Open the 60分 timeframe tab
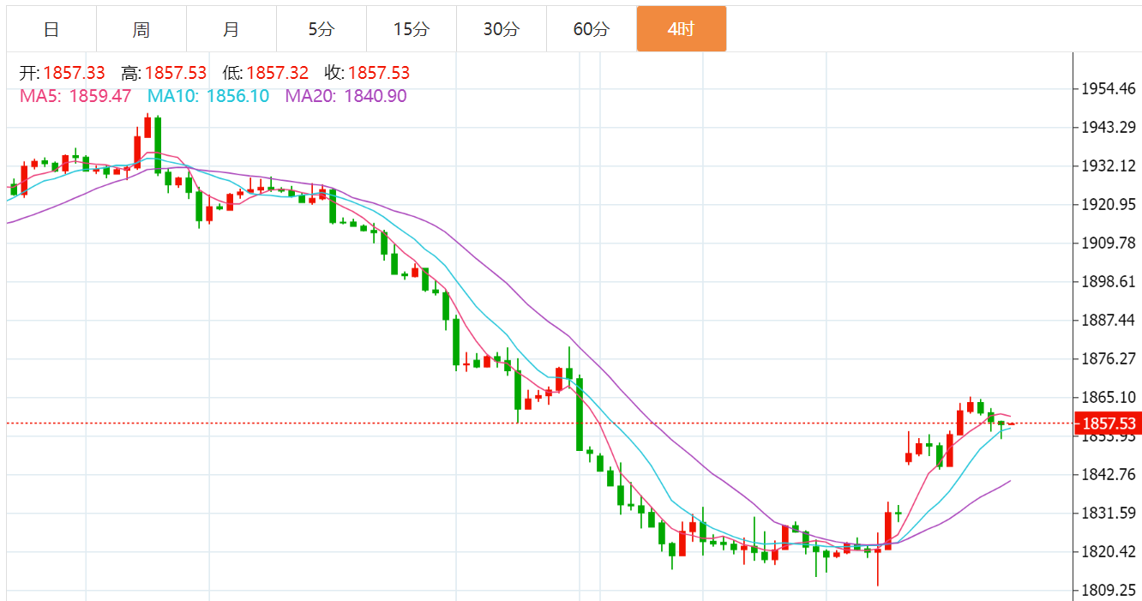The width and height of the screenshot is (1142, 601). pos(592,29)
